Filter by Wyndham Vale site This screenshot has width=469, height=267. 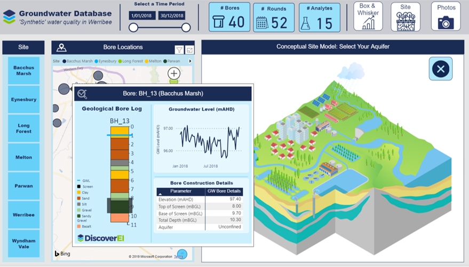pyautogui.click(x=23, y=244)
